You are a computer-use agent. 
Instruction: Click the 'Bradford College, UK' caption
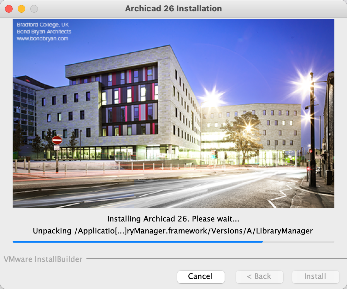43,25
